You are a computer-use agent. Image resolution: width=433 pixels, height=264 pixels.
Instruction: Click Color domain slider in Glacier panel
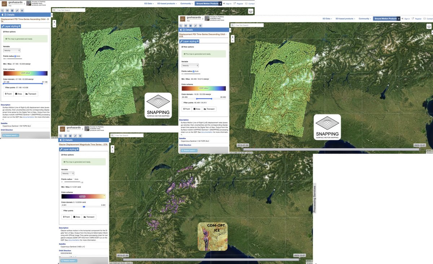coord(83,207)
